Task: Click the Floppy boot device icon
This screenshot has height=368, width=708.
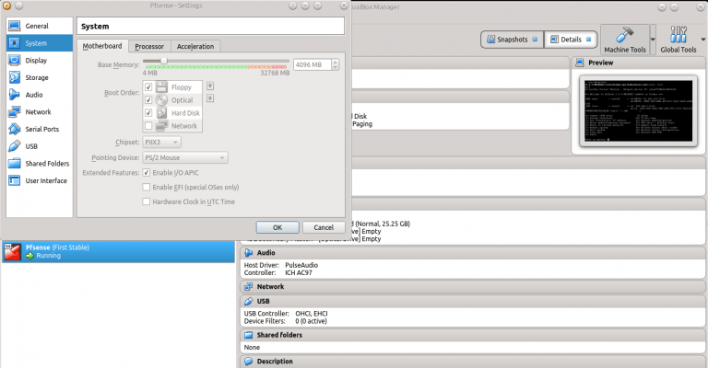Action: [x=161, y=86]
